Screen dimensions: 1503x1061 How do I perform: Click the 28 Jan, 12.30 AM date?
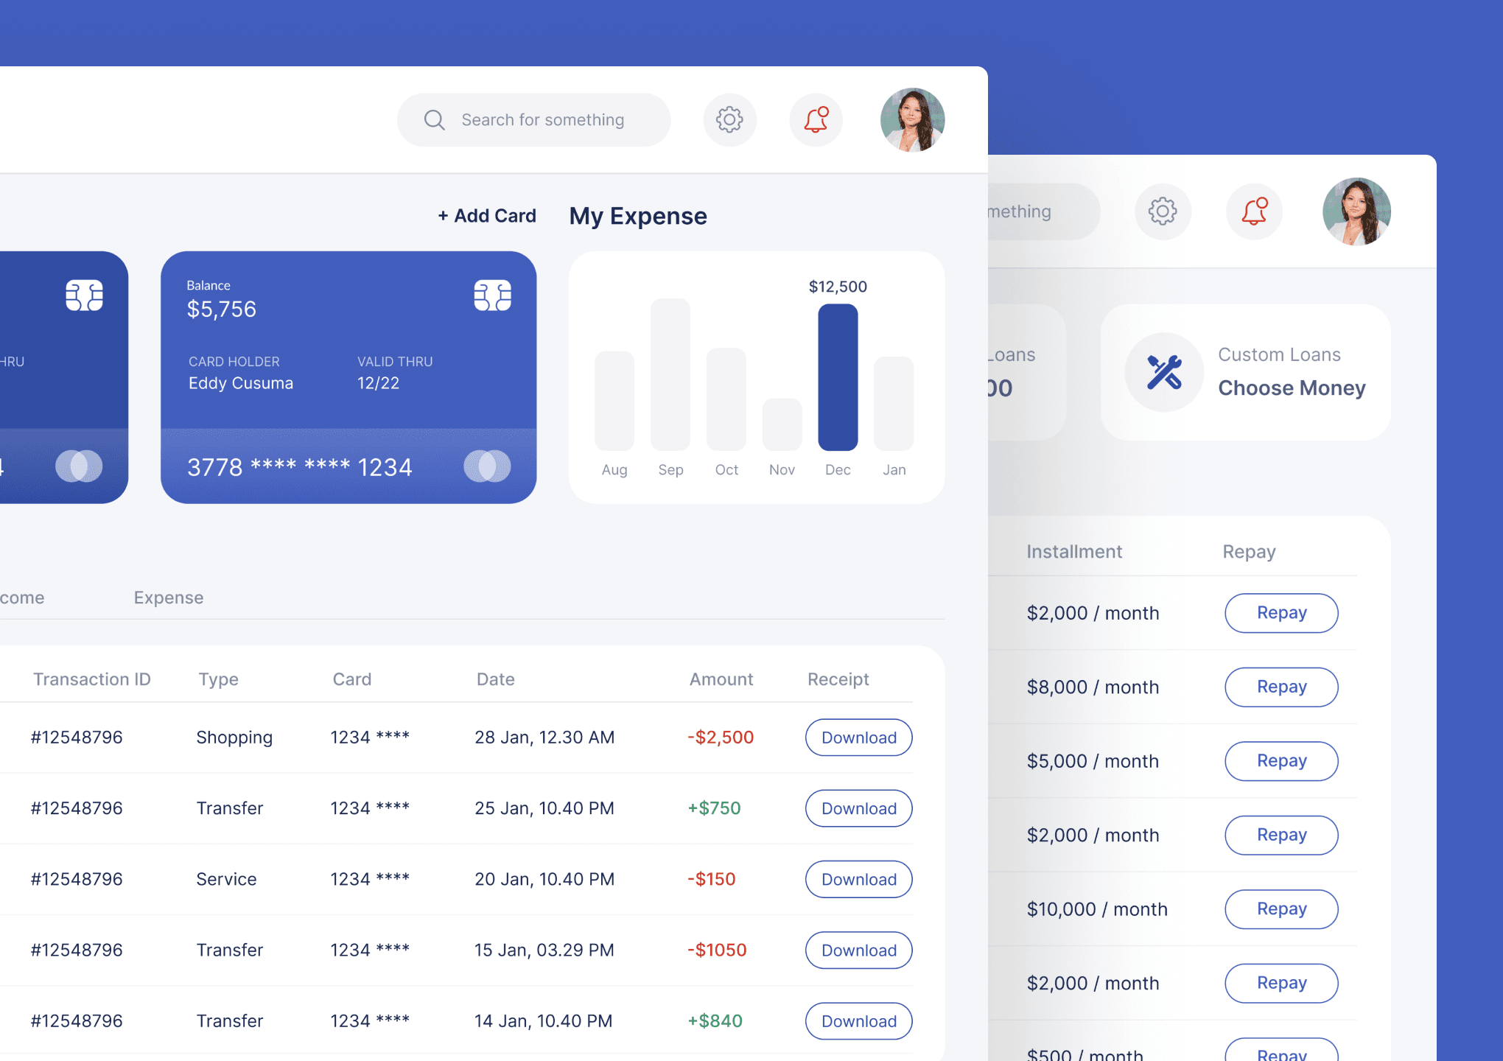[544, 738]
